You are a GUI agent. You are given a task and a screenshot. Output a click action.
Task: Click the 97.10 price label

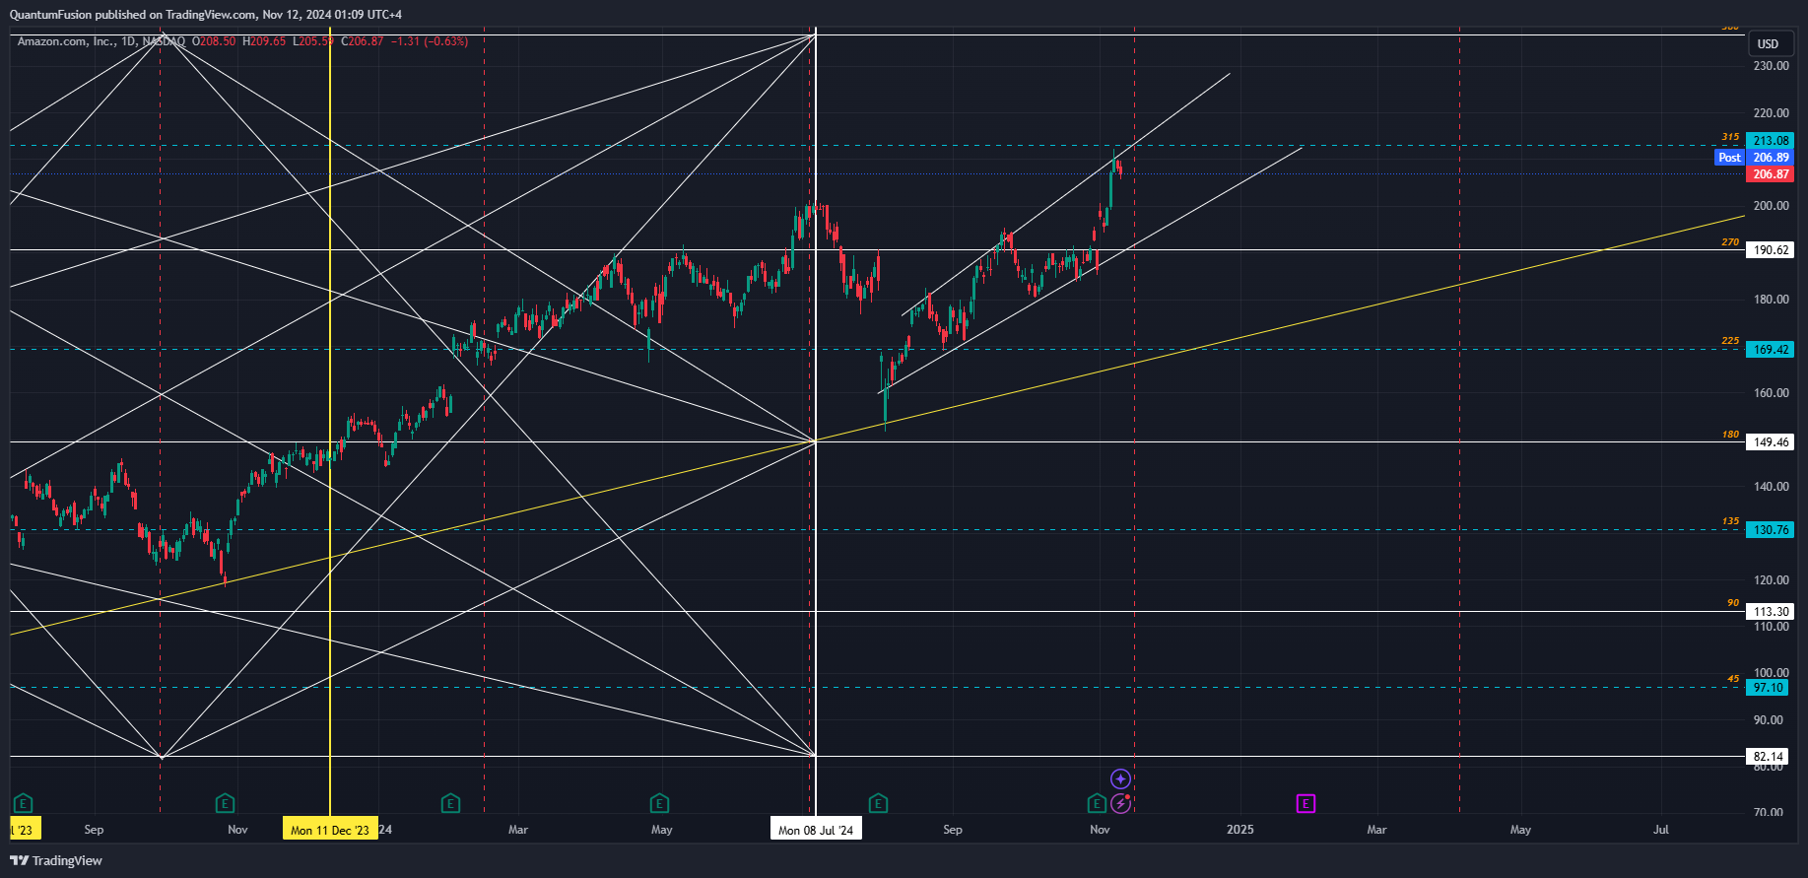[1768, 688]
